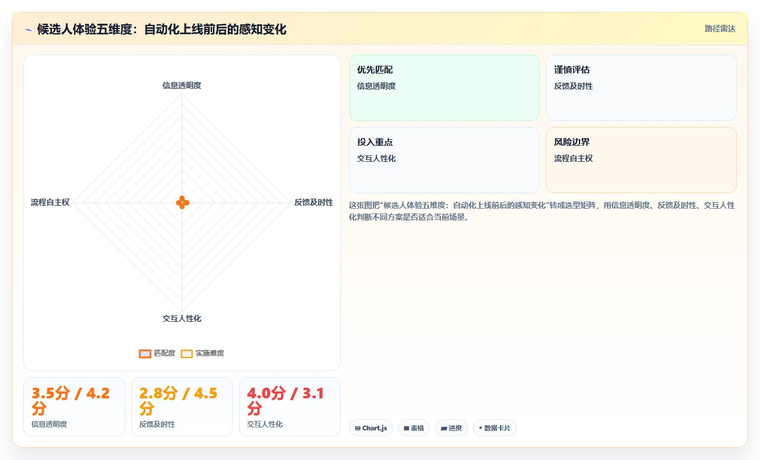This screenshot has width=760, height=460.
Task: Click 信息透明度 text in 优先匹配 card
Action: click(376, 86)
